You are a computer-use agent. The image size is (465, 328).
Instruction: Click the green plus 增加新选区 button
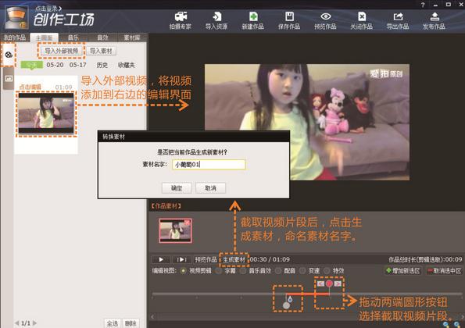[x=402, y=270]
